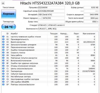Select Повторы загрузки/выгрузки attribute

pyautogui.click(x=22, y=85)
